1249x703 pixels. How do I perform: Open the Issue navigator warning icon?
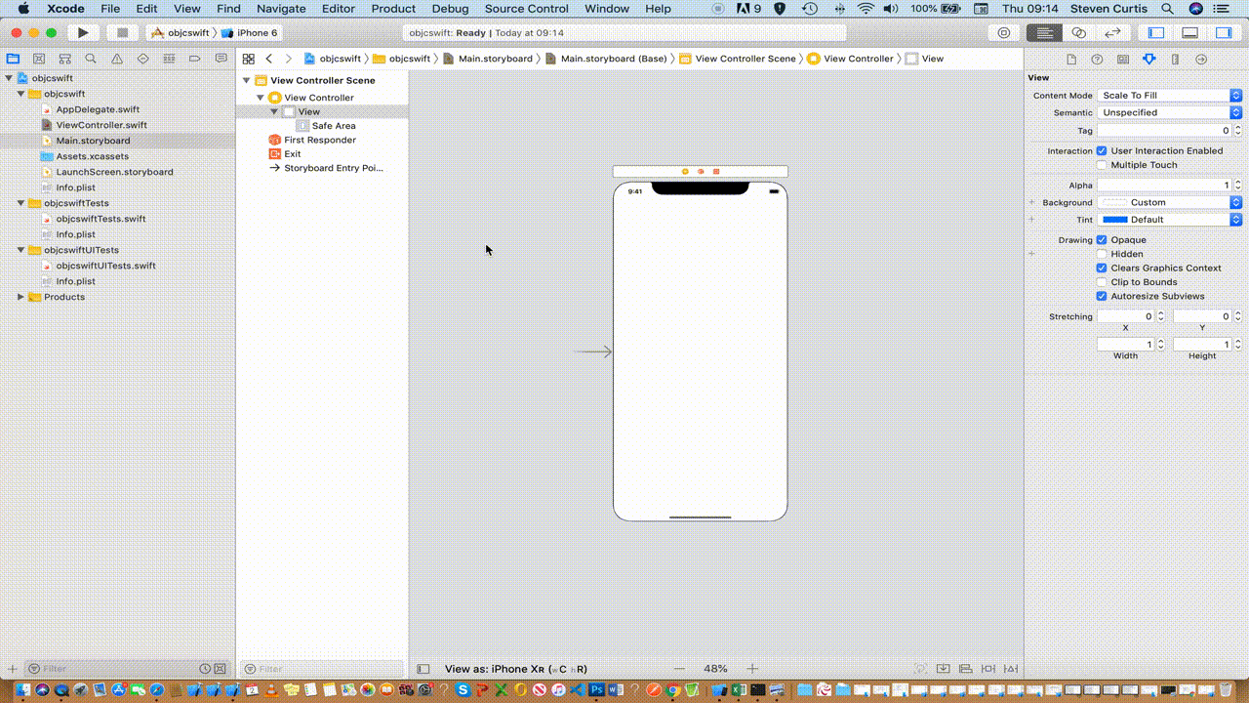tap(117, 59)
